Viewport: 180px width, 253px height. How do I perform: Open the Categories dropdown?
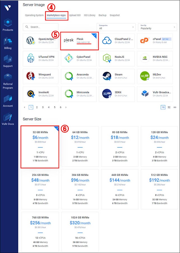[116, 27]
